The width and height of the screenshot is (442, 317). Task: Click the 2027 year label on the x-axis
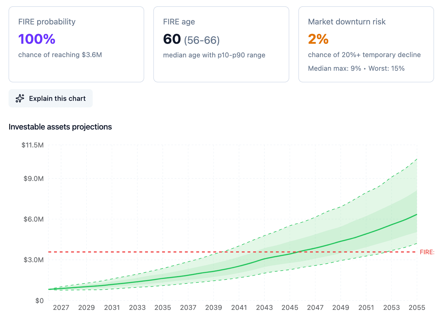pyautogui.click(x=61, y=308)
